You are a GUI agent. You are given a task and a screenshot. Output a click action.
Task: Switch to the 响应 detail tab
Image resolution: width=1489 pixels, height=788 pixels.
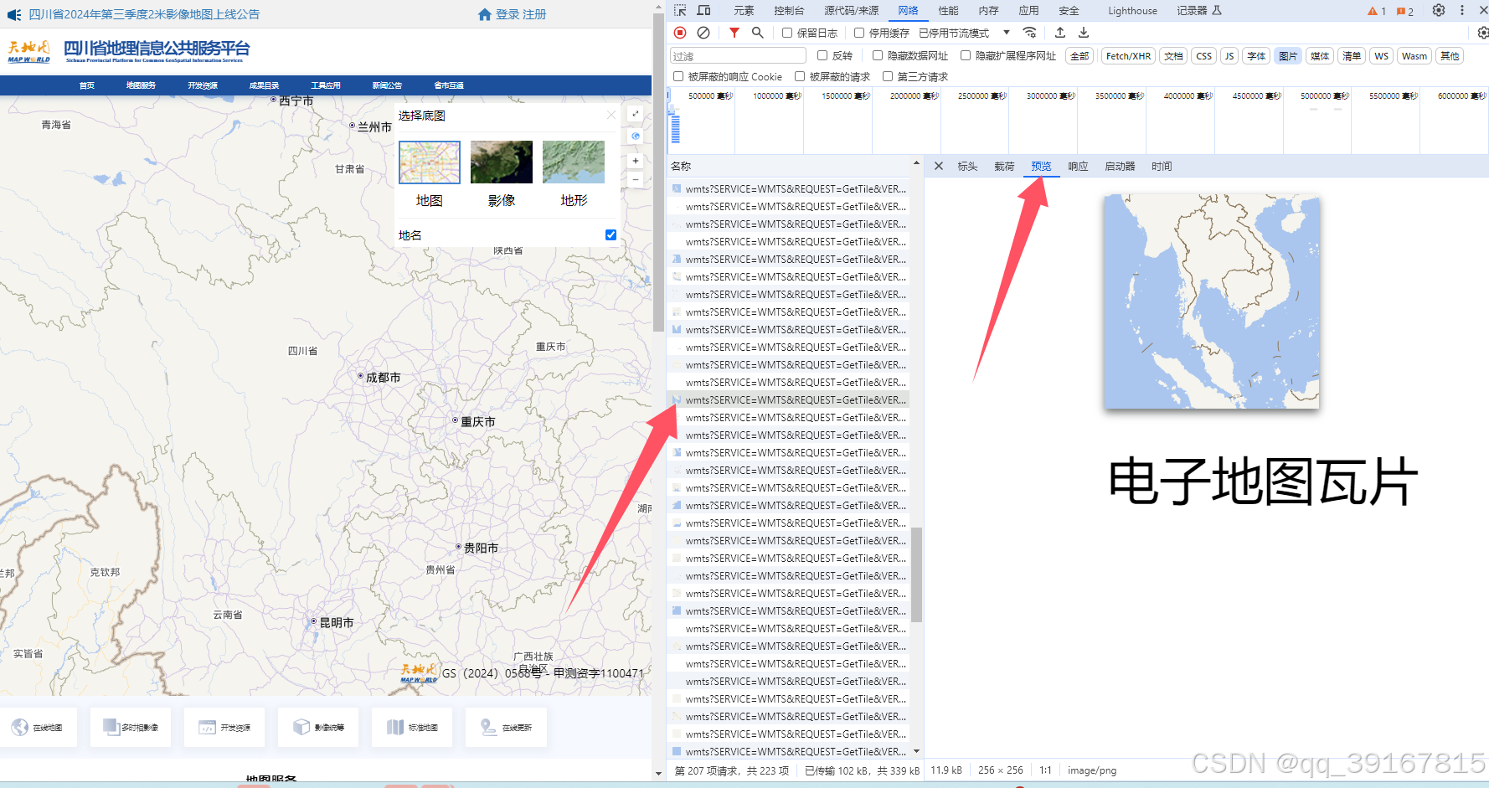[x=1078, y=166]
